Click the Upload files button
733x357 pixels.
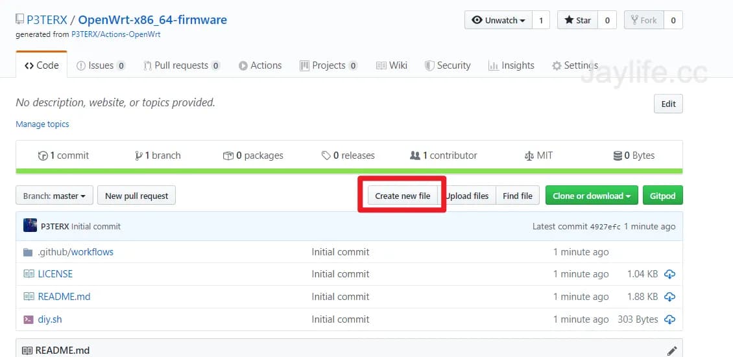click(468, 196)
